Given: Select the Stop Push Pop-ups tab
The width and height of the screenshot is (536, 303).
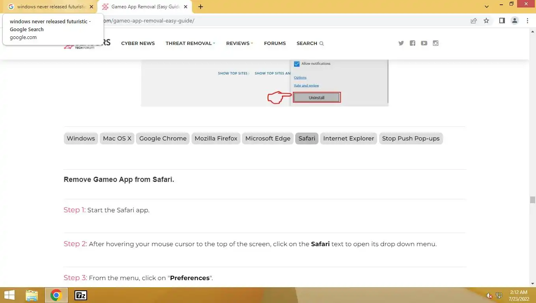Looking at the screenshot, I should pyautogui.click(x=411, y=138).
